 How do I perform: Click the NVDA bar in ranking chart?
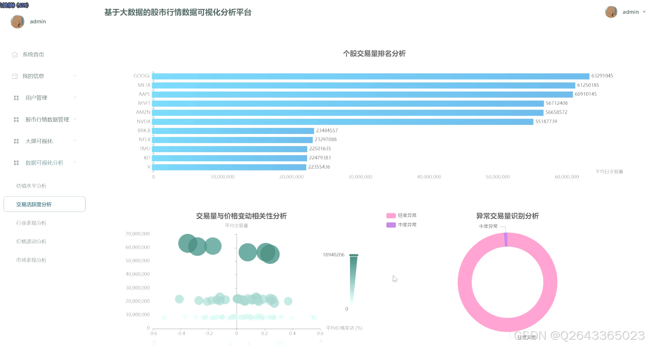tap(343, 122)
